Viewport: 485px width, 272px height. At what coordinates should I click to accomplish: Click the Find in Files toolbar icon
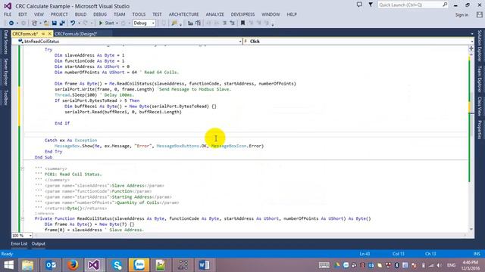click(x=174, y=23)
